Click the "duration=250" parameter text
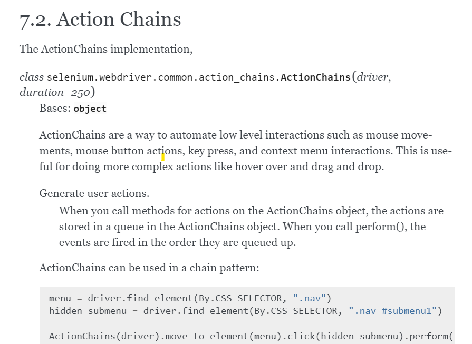This screenshot has width=472, height=344. click(x=55, y=92)
